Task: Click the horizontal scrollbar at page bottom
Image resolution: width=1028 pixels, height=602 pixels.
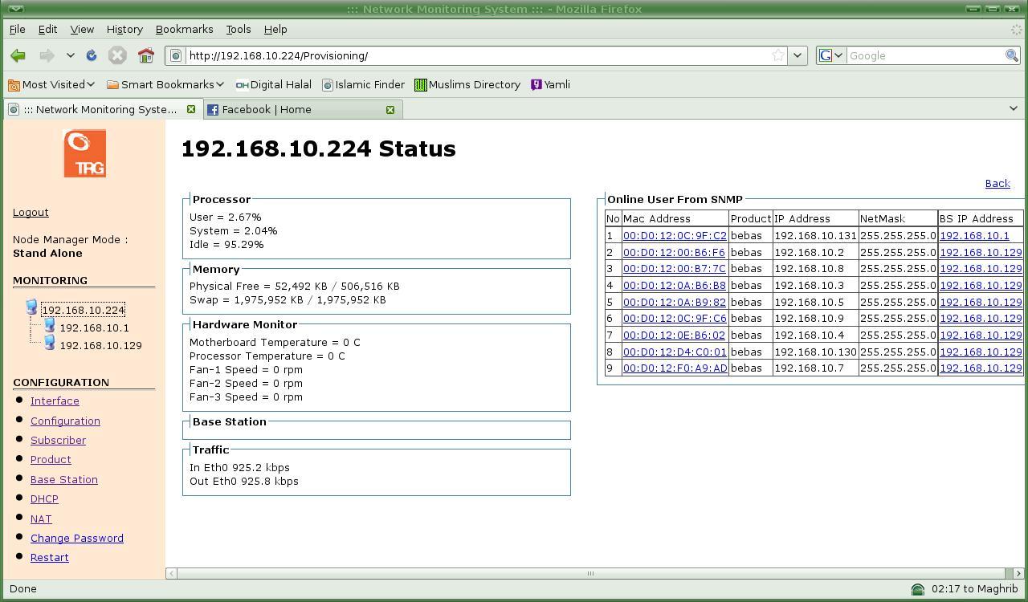Action: pyautogui.click(x=590, y=573)
